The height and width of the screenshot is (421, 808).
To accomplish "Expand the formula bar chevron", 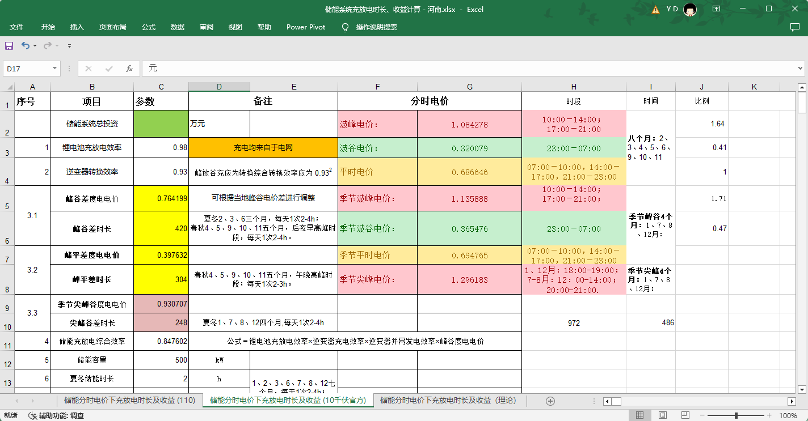I will [x=800, y=69].
